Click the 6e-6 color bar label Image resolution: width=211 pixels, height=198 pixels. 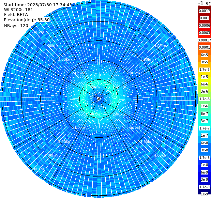click(204, 84)
